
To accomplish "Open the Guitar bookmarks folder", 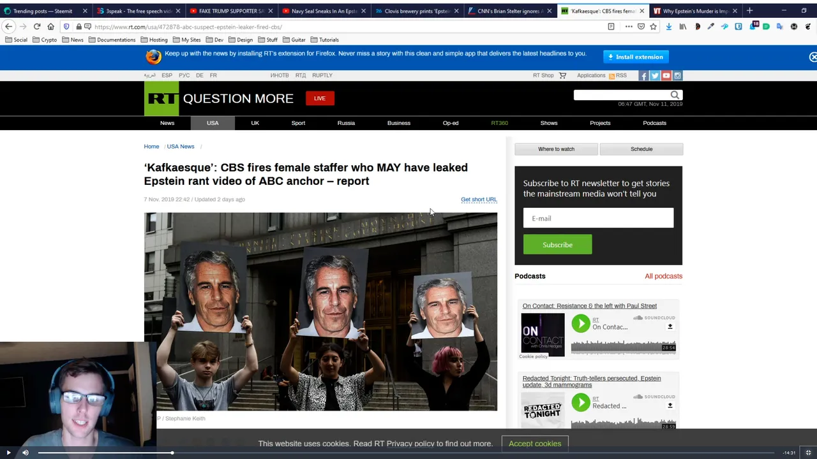I will pyautogui.click(x=294, y=40).
